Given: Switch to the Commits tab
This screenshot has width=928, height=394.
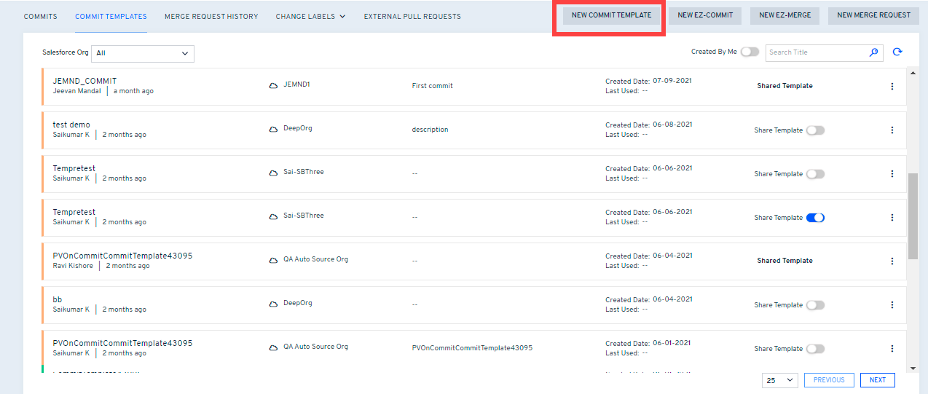Looking at the screenshot, I should tap(40, 16).
